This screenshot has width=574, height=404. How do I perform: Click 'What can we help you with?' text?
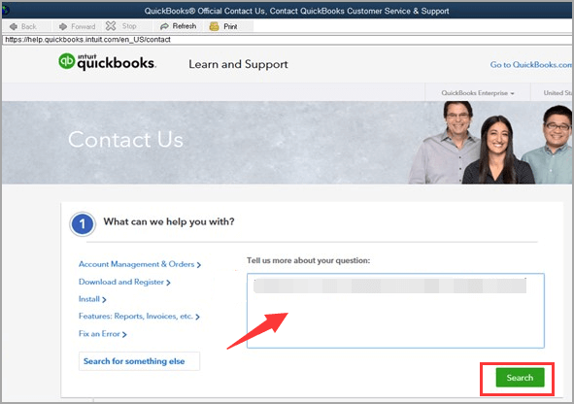[x=169, y=221]
